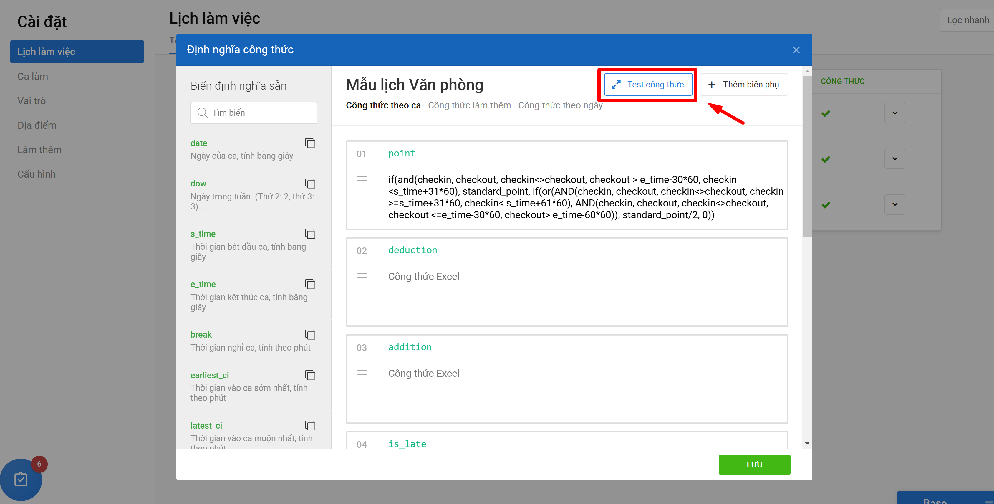Click Thêm biến phụ button
994x504 pixels.
pyautogui.click(x=744, y=85)
